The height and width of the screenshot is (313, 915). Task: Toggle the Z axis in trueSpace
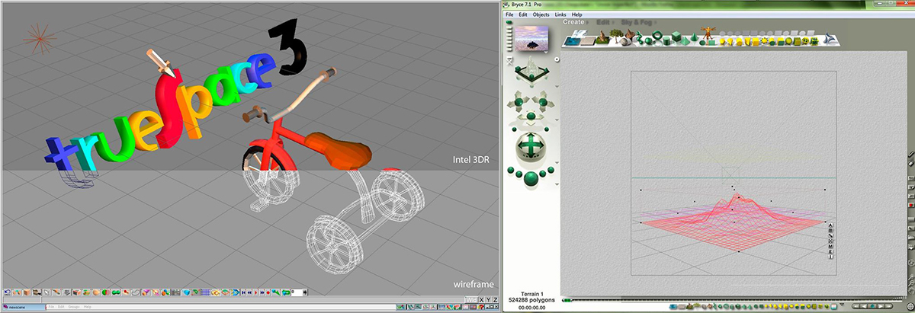click(x=496, y=300)
